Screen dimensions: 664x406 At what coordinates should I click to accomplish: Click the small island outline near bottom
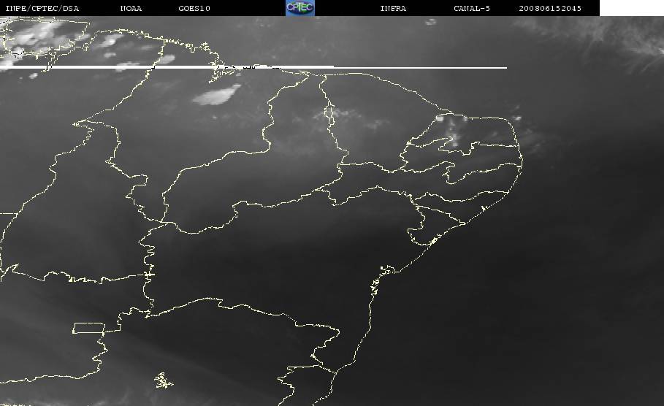pyautogui.click(x=163, y=380)
